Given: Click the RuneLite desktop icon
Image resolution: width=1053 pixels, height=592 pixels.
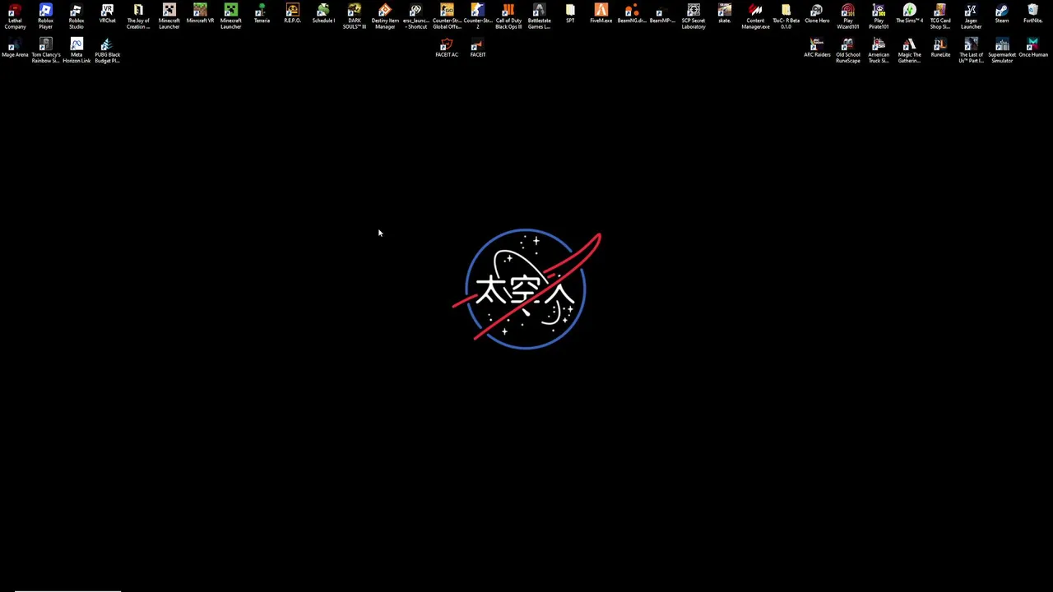Looking at the screenshot, I should tap(940, 48).
